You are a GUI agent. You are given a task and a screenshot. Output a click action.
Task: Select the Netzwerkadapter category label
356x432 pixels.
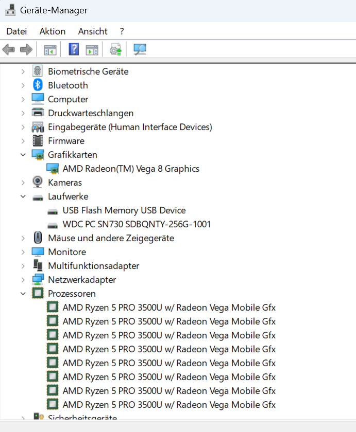coord(82,280)
